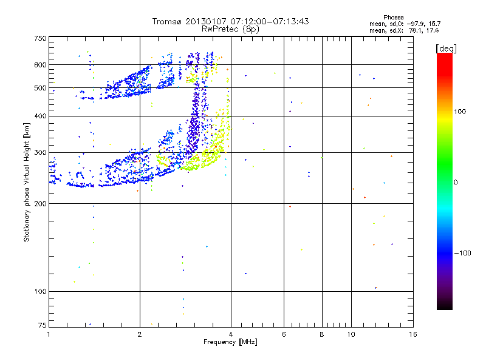Click y-axis tick label '600'
The height and width of the screenshot is (364, 486).
[40, 65]
